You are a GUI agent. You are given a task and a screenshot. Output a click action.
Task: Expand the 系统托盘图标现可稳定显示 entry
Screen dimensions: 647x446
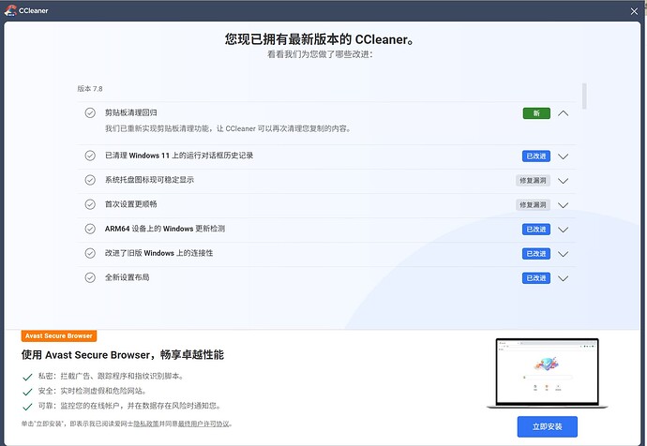pos(563,181)
